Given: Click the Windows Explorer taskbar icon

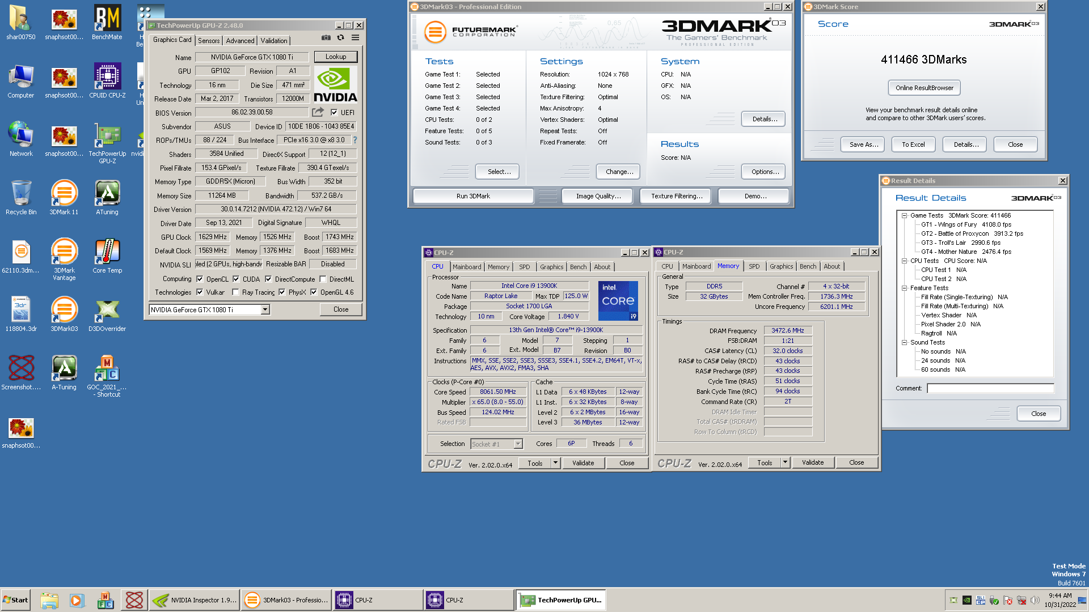Looking at the screenshot, I should click(49, 600).
